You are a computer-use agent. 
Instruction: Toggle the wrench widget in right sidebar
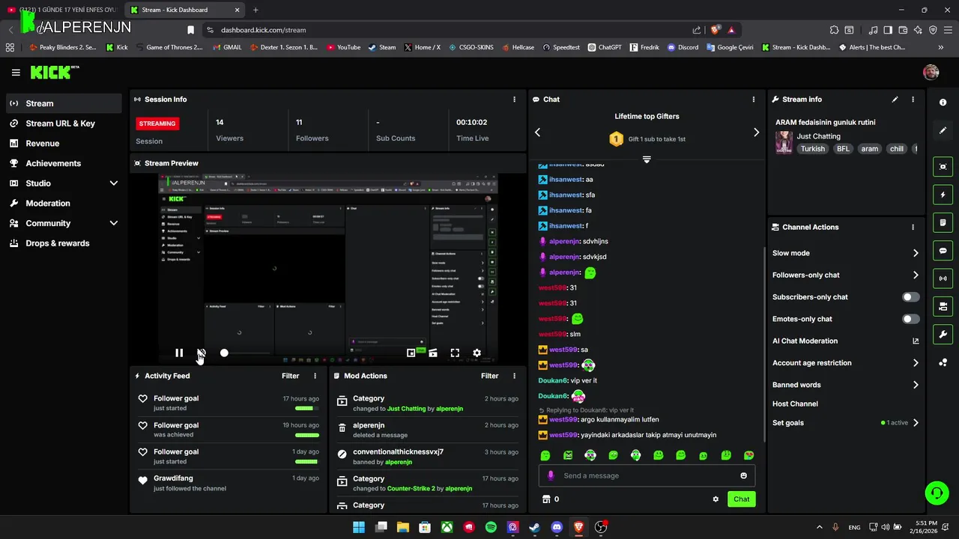tap(943, 335)
